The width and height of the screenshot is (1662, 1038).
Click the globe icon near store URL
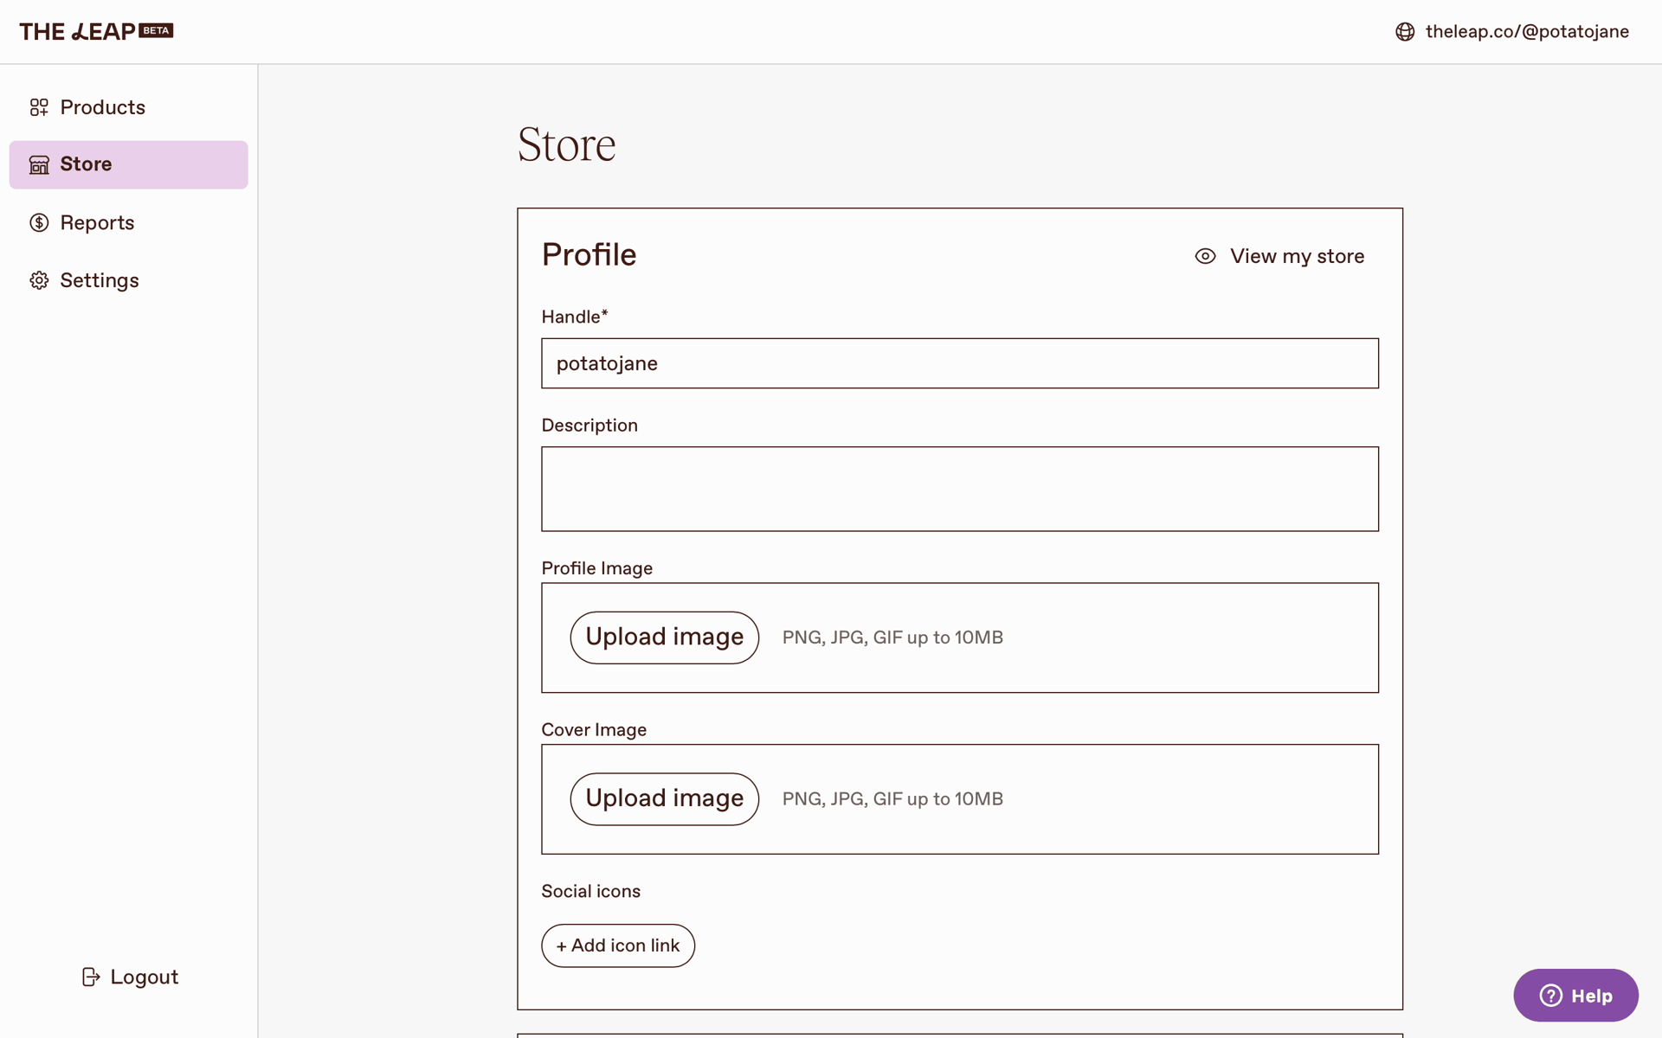[x=1405, y=32]
